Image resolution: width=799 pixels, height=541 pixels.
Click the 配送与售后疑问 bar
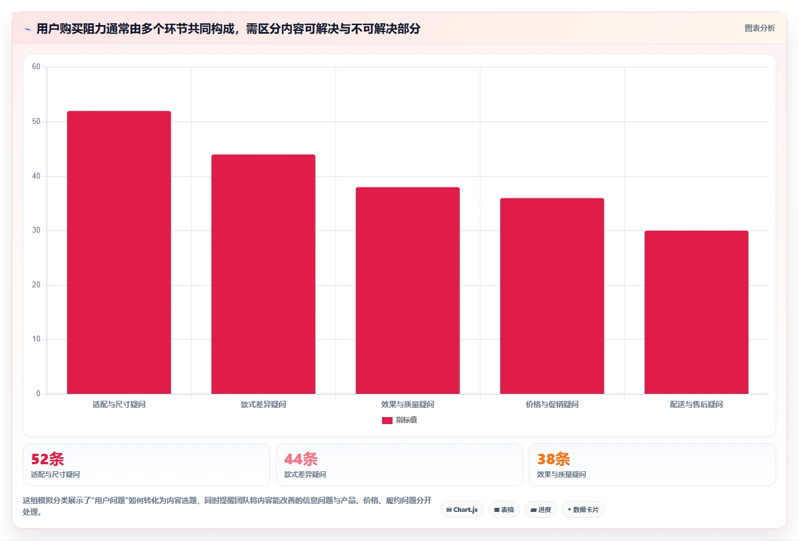point(697,312)
